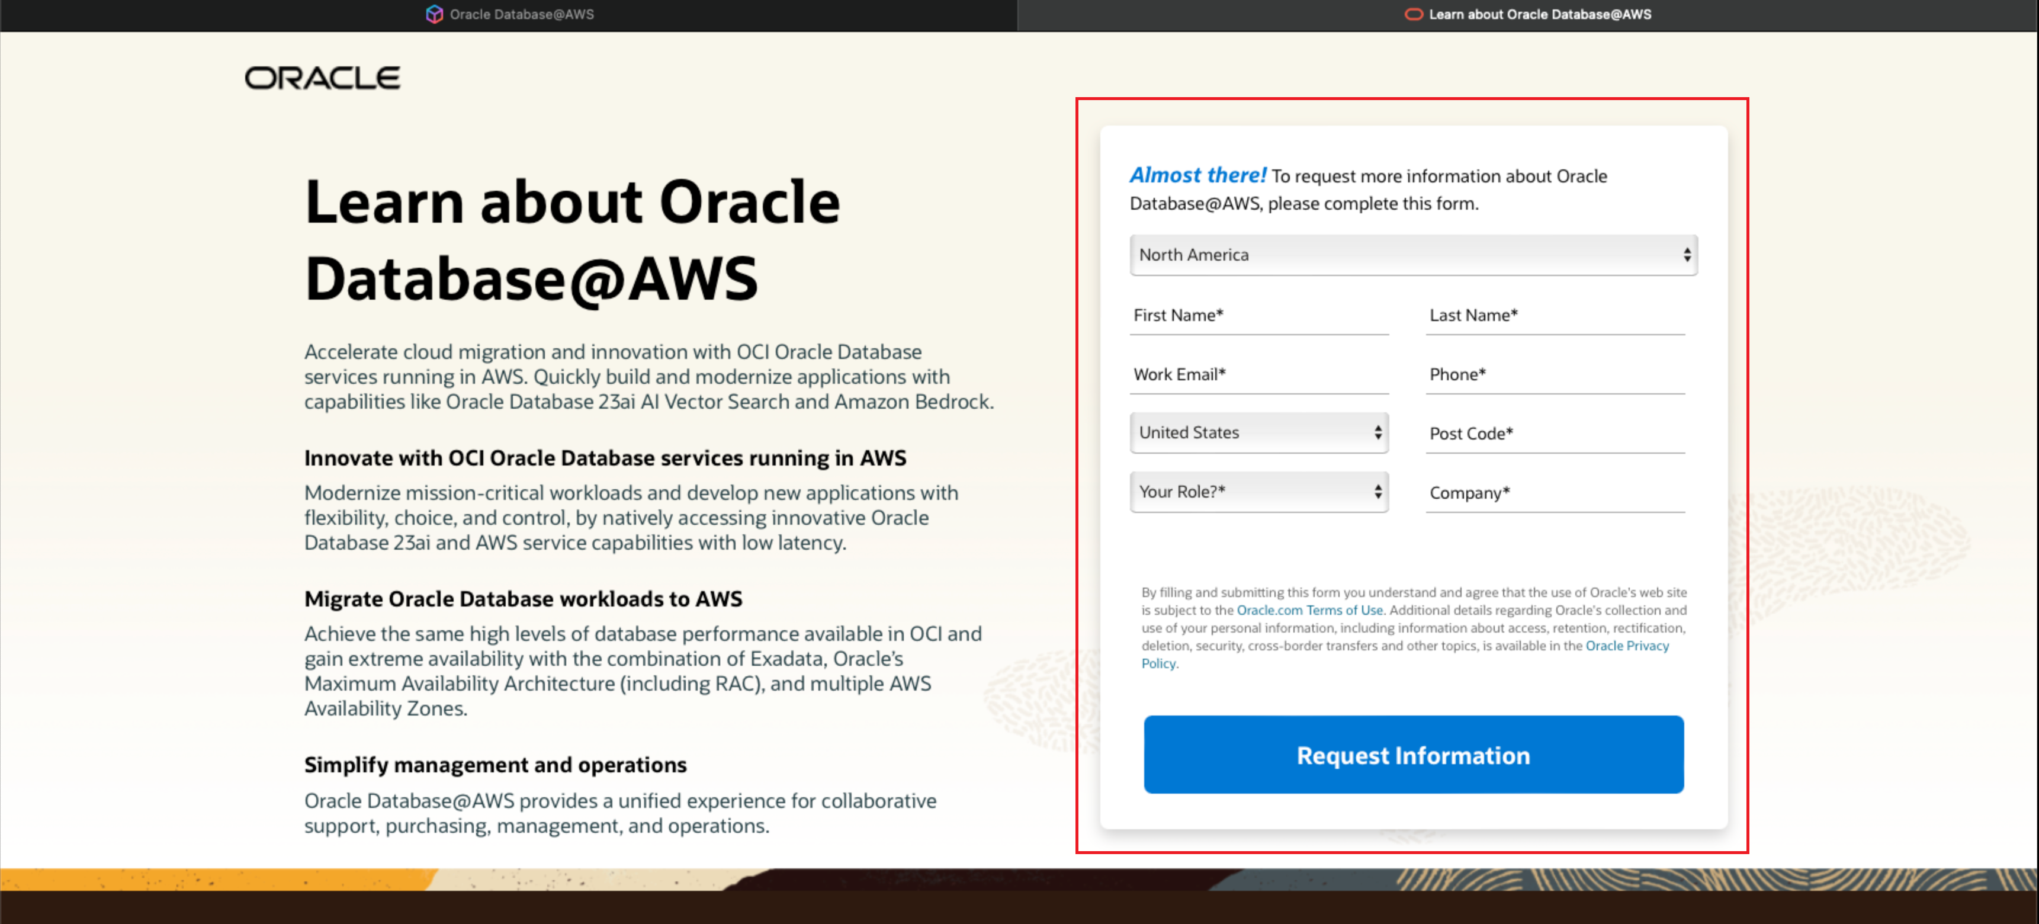2039x924 pixels.
Task: Click the United States selector stepper arrows
Action: click(1377, 432)
